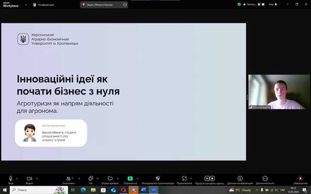
Task: Click the circle-minus icon on the Экран tab
Action: pyautogui.click(x=125, y=5)
